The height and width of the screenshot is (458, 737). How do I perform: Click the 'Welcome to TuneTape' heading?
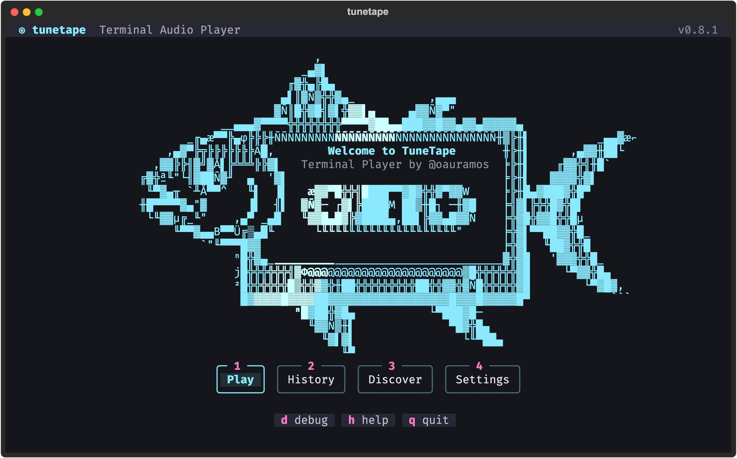pos(391,150)
